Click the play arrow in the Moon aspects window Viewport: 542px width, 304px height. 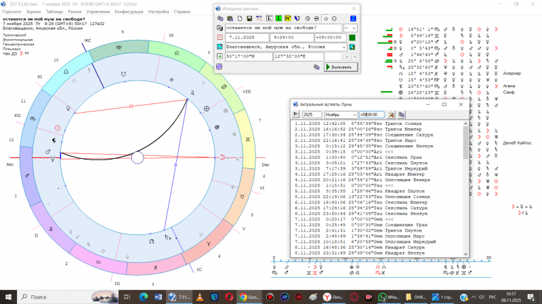point(296,115)
